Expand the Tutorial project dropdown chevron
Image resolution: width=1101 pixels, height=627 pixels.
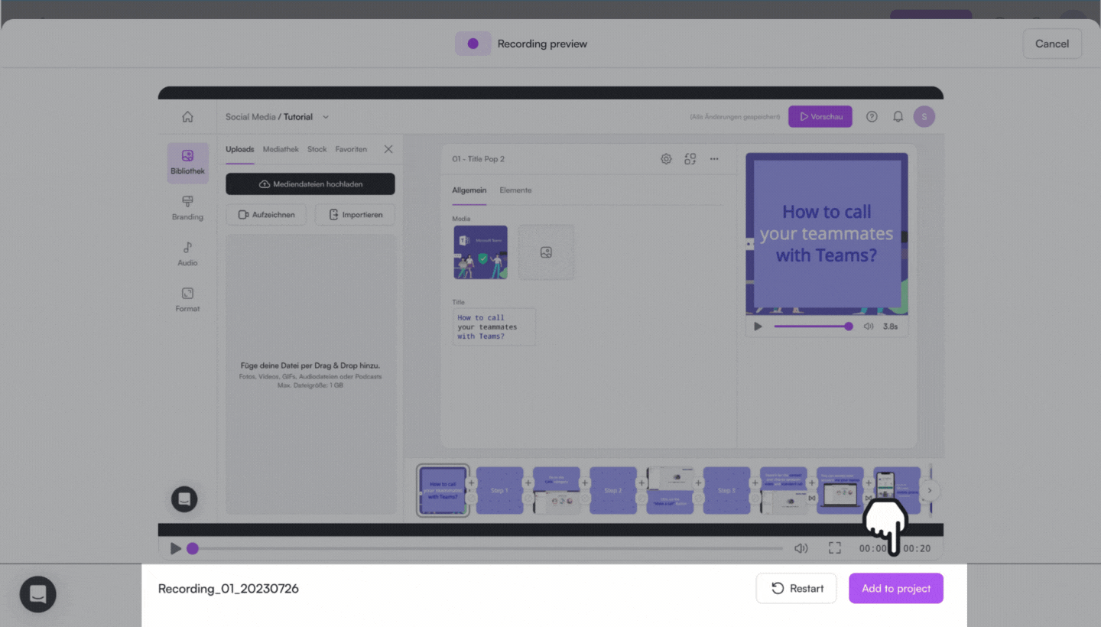point(326,117)
